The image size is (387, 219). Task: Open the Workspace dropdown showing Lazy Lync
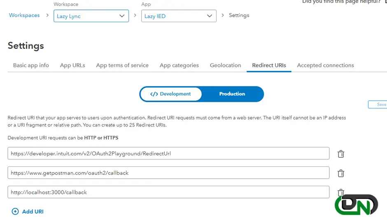(91, 16)
